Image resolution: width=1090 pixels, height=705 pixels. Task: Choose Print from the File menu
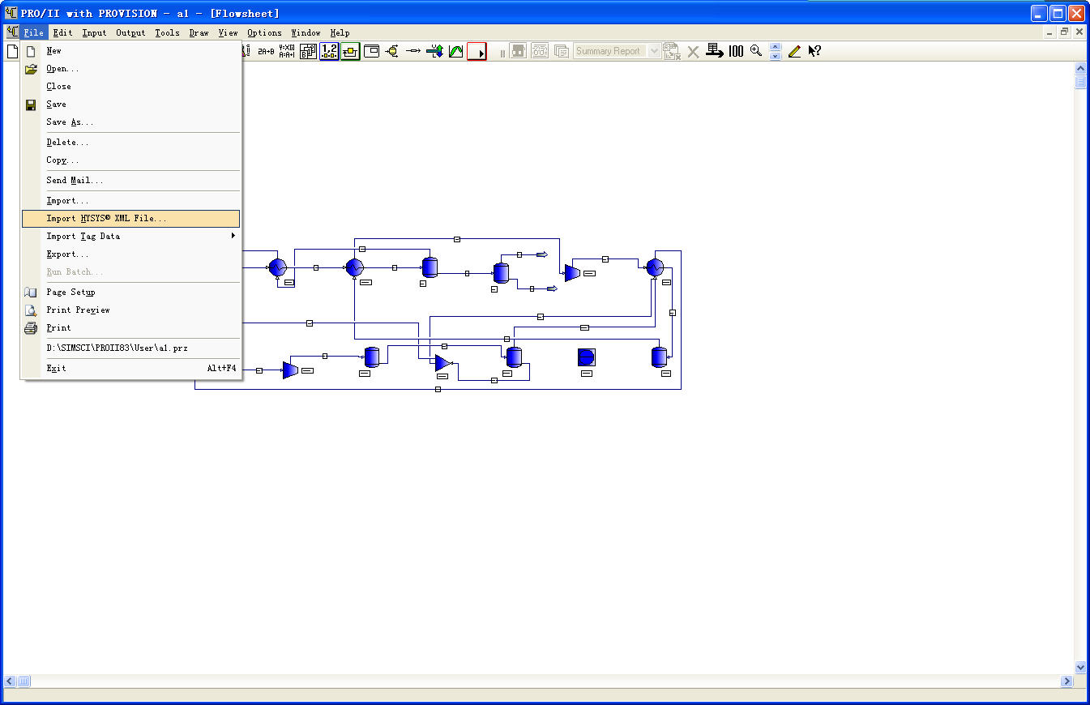130,328
